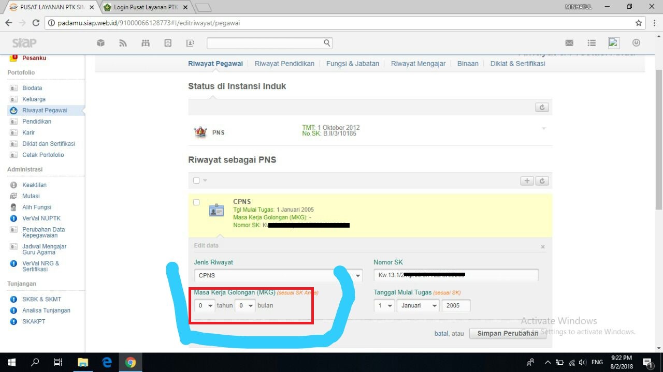Open Cetak Portofolio in sidebar
Viewport: 663px width, 372px height.
click(43, 155)
